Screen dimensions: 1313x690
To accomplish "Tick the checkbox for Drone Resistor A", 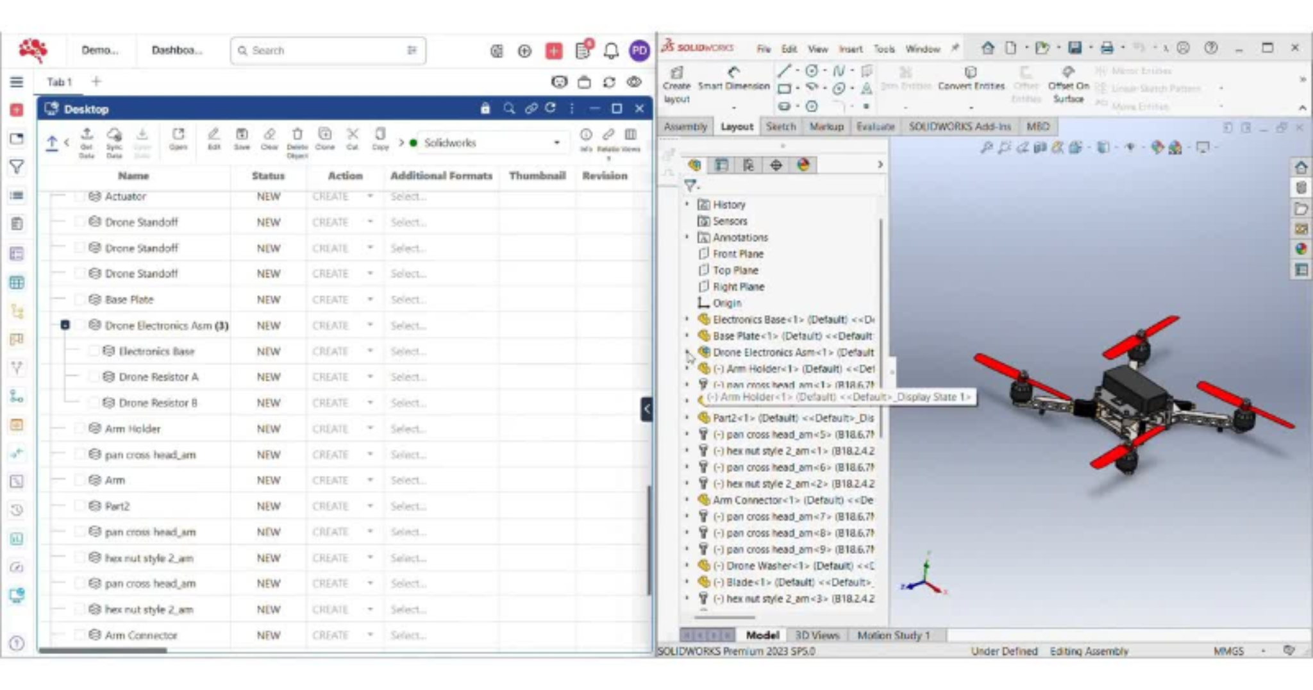I will click(94, 377).
